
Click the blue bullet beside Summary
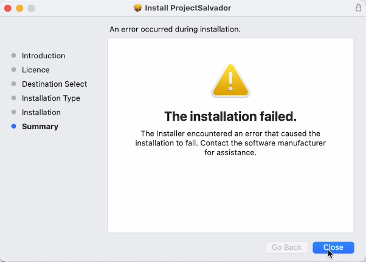(x=13, y=127)
